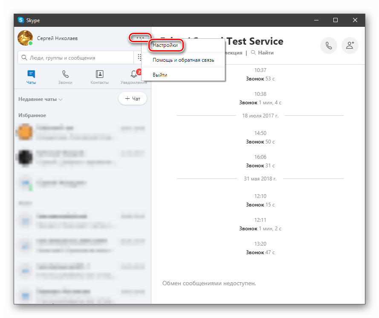The image size is (379, 318).
Task: Open the first chat under Избранное
Action: click(81, 131)
